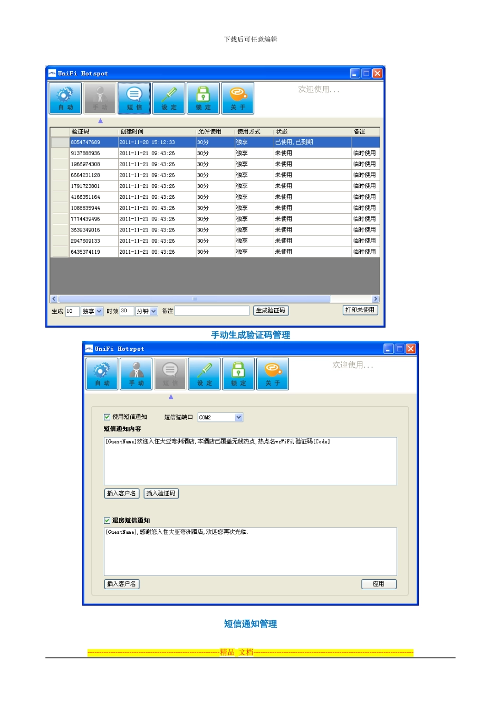501x709 pixels.
Task: Toggle the 使用短信通知 checkbox
Action: coord(107,417)
